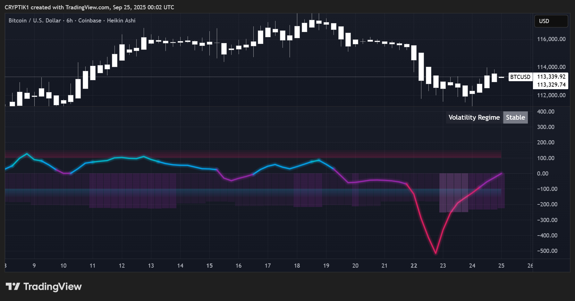Click the −500.00 indicator axis value

click(x=547, y=251)
